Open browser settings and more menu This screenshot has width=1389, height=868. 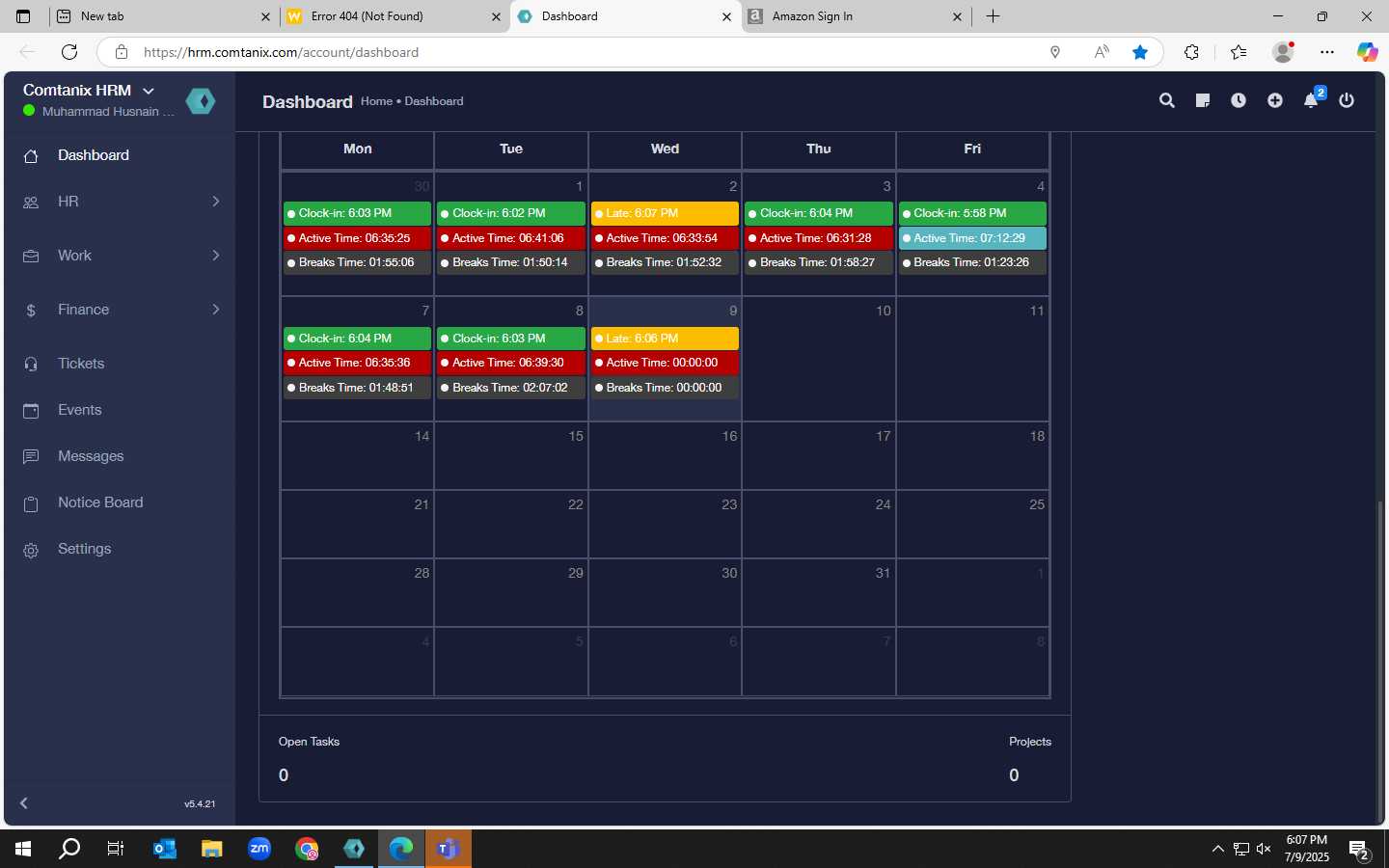[x=1327, y=52]
